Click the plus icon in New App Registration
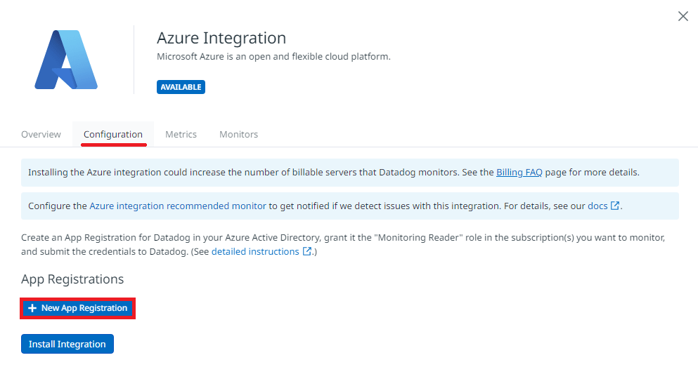This screenshot has width=698, height=367. click(32, 308)
